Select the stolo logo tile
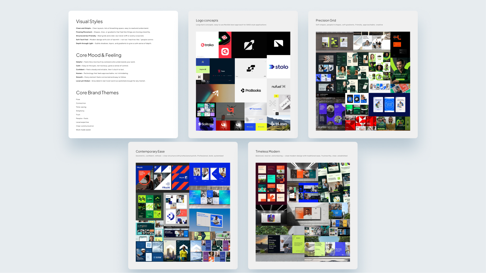The width and height of the screenshot is (486, 273). [x=278, y=67]
